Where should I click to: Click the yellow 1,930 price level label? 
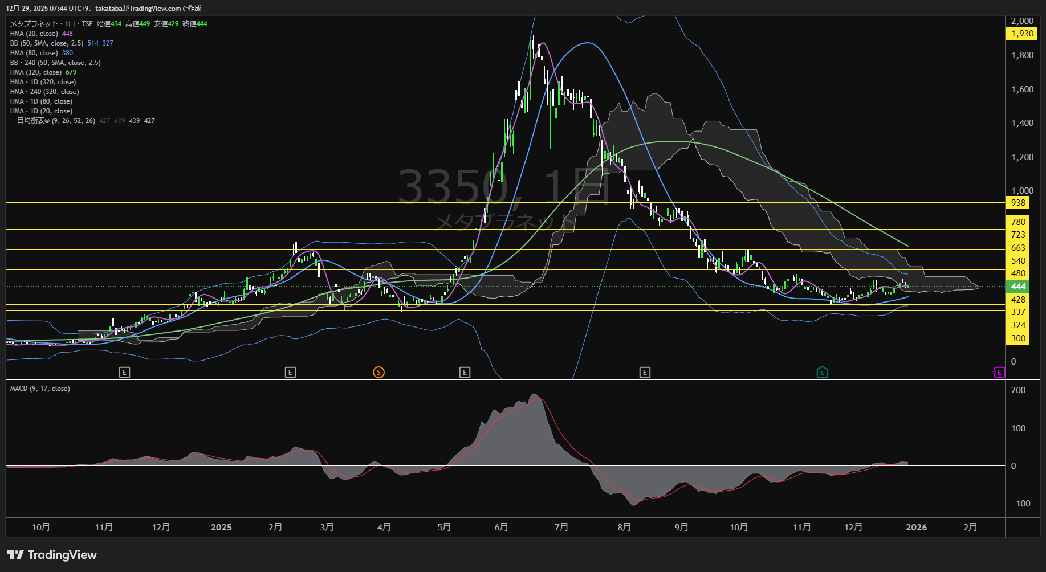tap(1021, 34)
